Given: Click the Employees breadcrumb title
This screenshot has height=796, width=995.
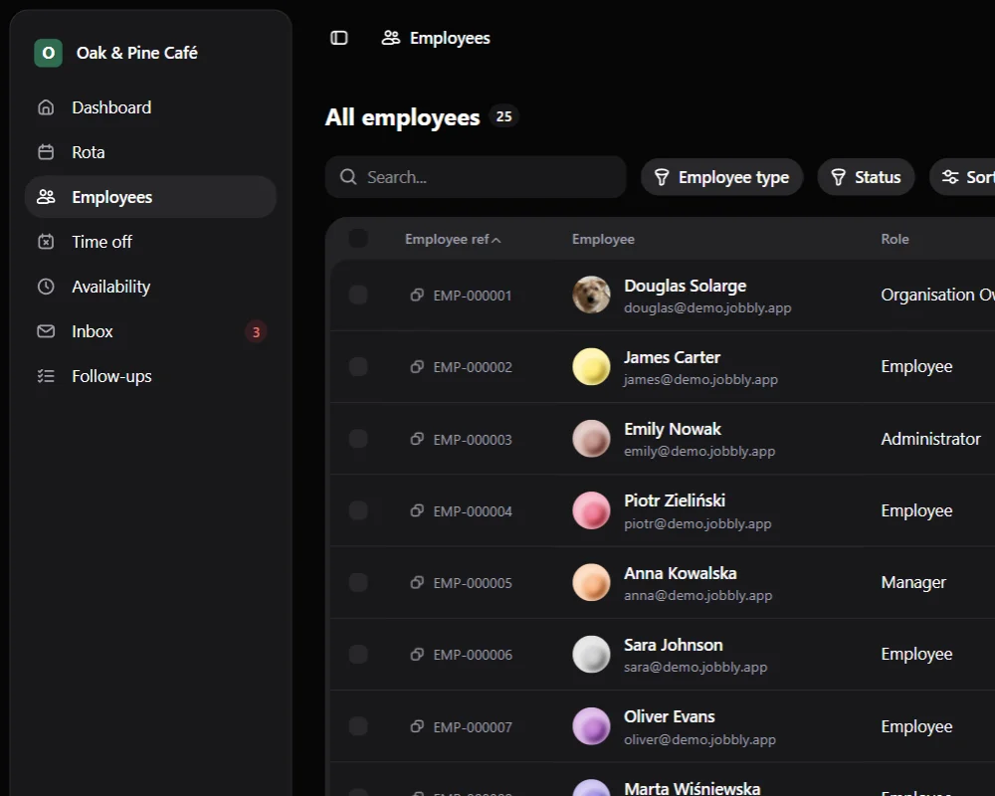Looking at the screenshot, I should point(450,38).
